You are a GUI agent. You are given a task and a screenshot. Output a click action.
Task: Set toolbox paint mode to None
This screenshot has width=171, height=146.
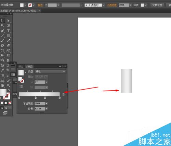tap(10, 103)
